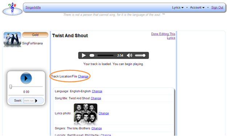The width and height of the screenshot is (227, 136).
Task: Click the seek go arrow
Action: (36, 101)
